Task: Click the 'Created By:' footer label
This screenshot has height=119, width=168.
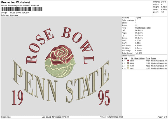Action: [x=6, y=117]
